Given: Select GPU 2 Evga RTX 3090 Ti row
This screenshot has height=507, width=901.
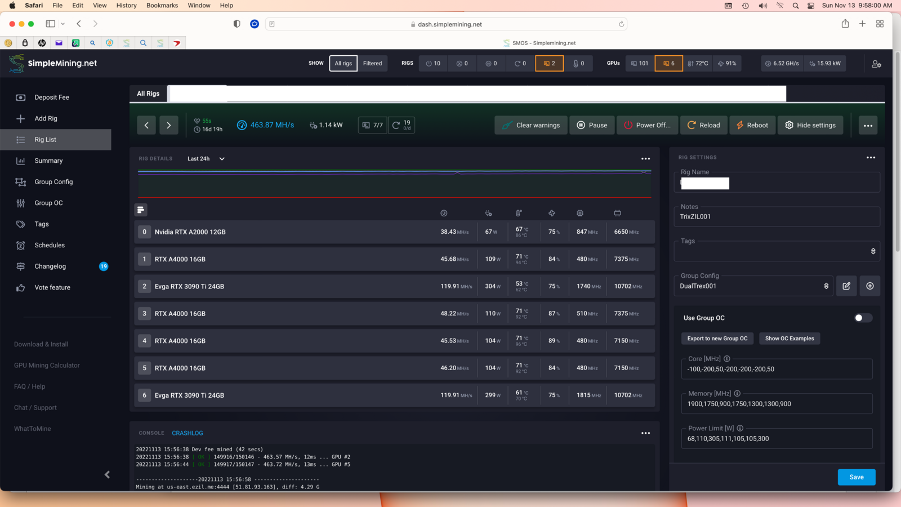Looking at the screenshot, I should click(394, 286).
